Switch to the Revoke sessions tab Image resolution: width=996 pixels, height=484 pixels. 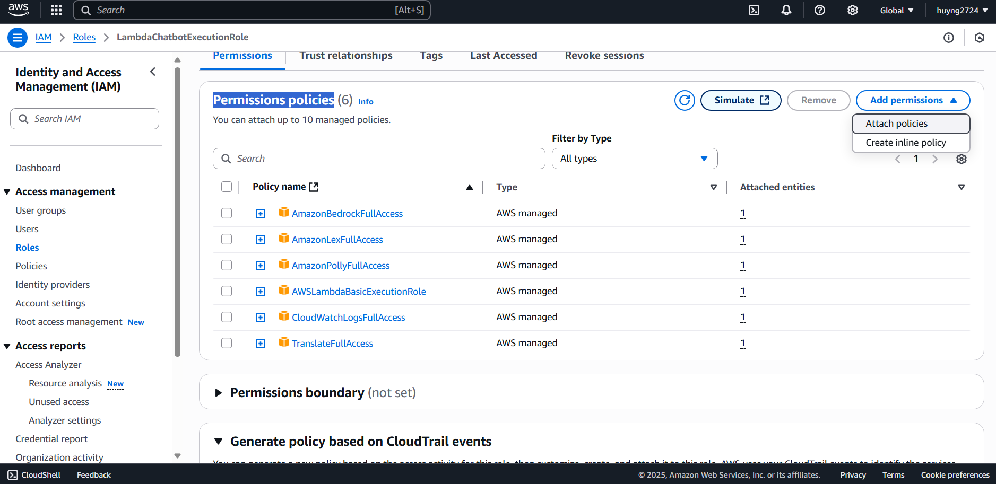(x=604, y=56)
